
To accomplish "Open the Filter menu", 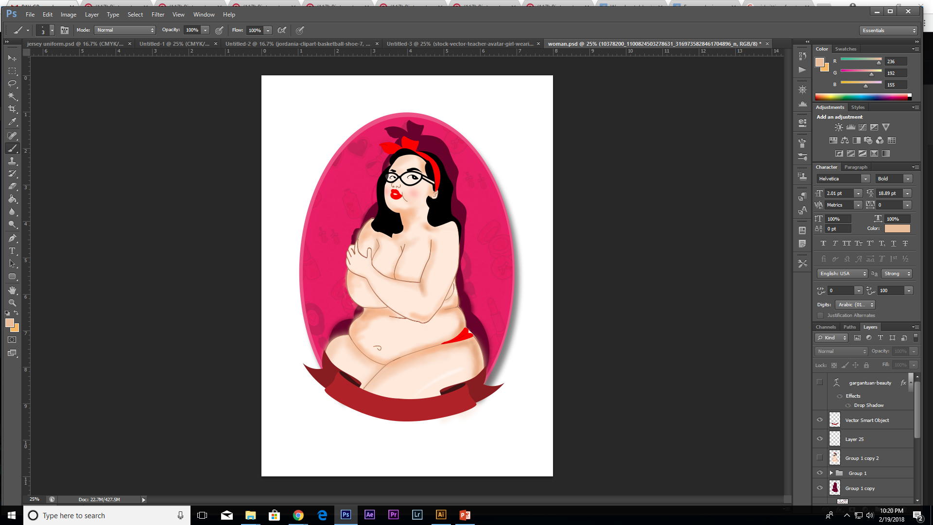I will tap(158, 15).
